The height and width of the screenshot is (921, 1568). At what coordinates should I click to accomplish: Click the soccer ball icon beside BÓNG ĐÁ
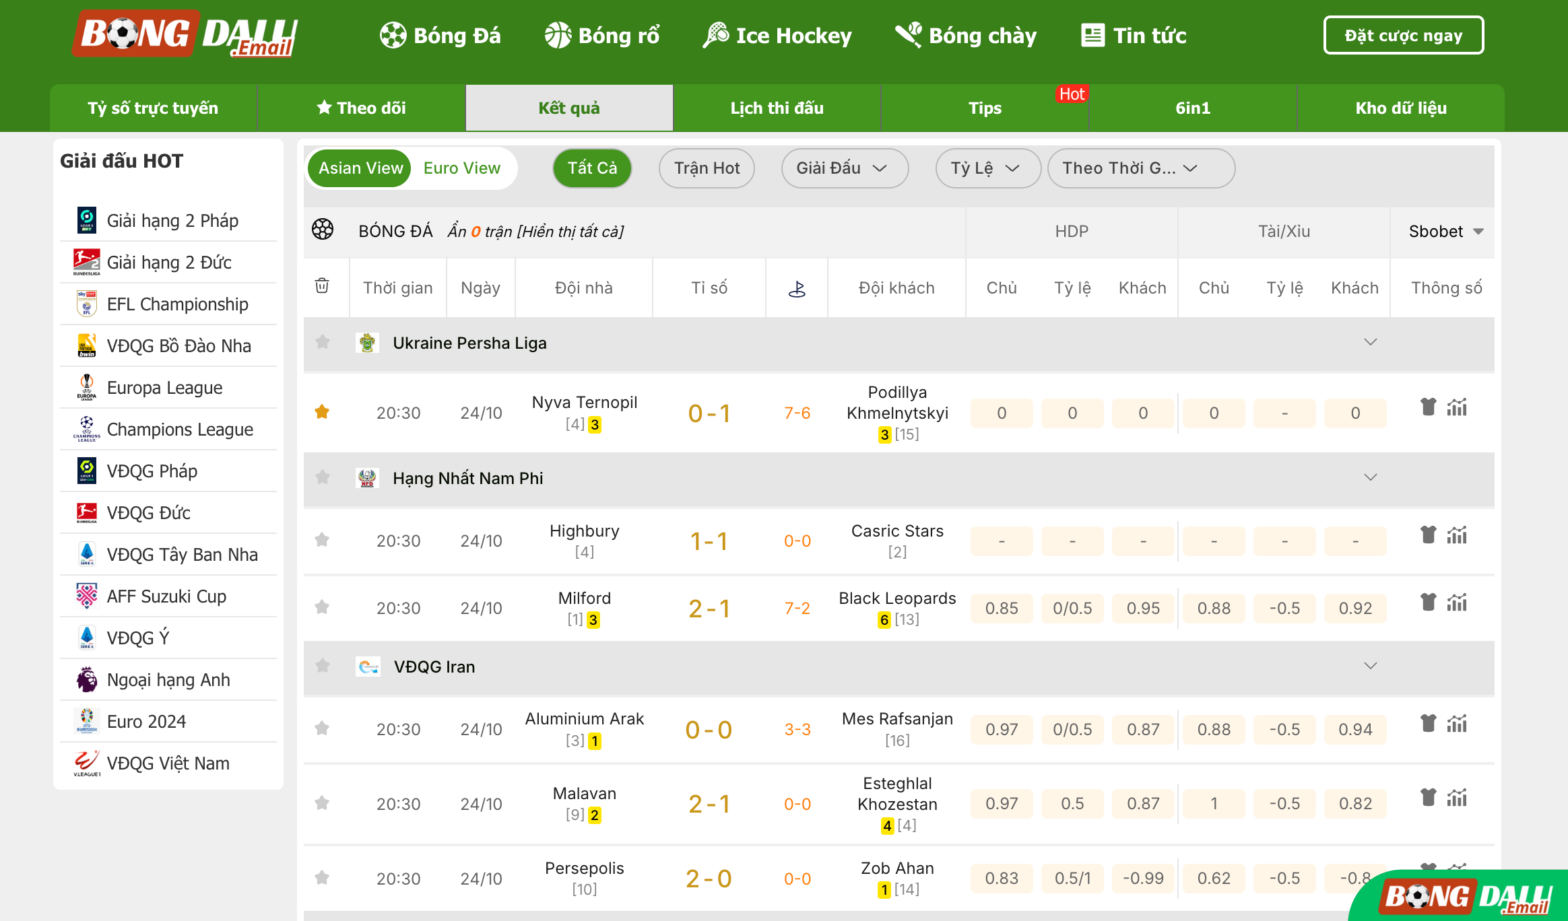click(323, 230)
